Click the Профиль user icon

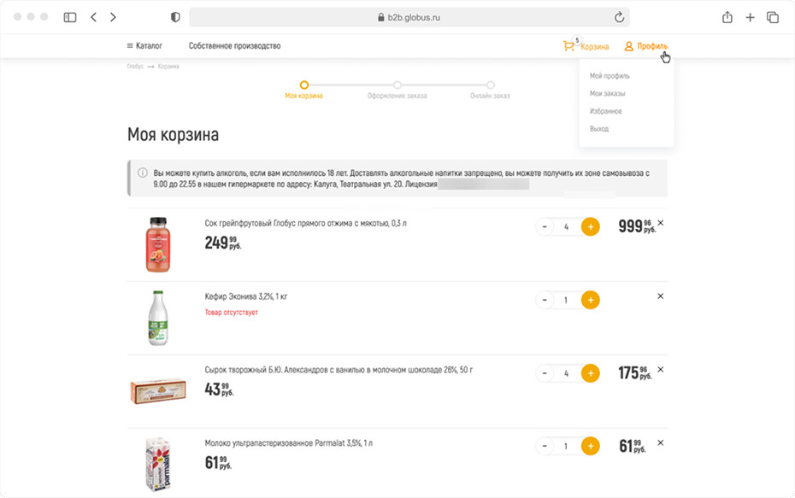(x=629, y=46)
